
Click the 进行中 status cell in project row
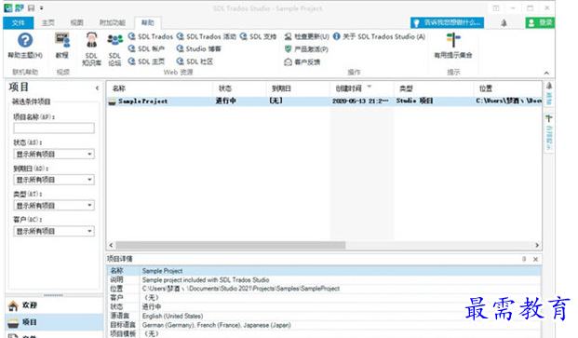tap(225, 101)
